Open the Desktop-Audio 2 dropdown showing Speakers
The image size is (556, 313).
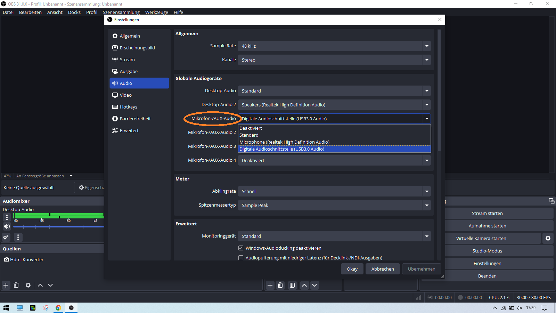pos(334,105)
